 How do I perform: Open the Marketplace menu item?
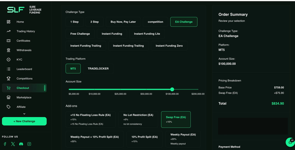click(x=24, y=97)
